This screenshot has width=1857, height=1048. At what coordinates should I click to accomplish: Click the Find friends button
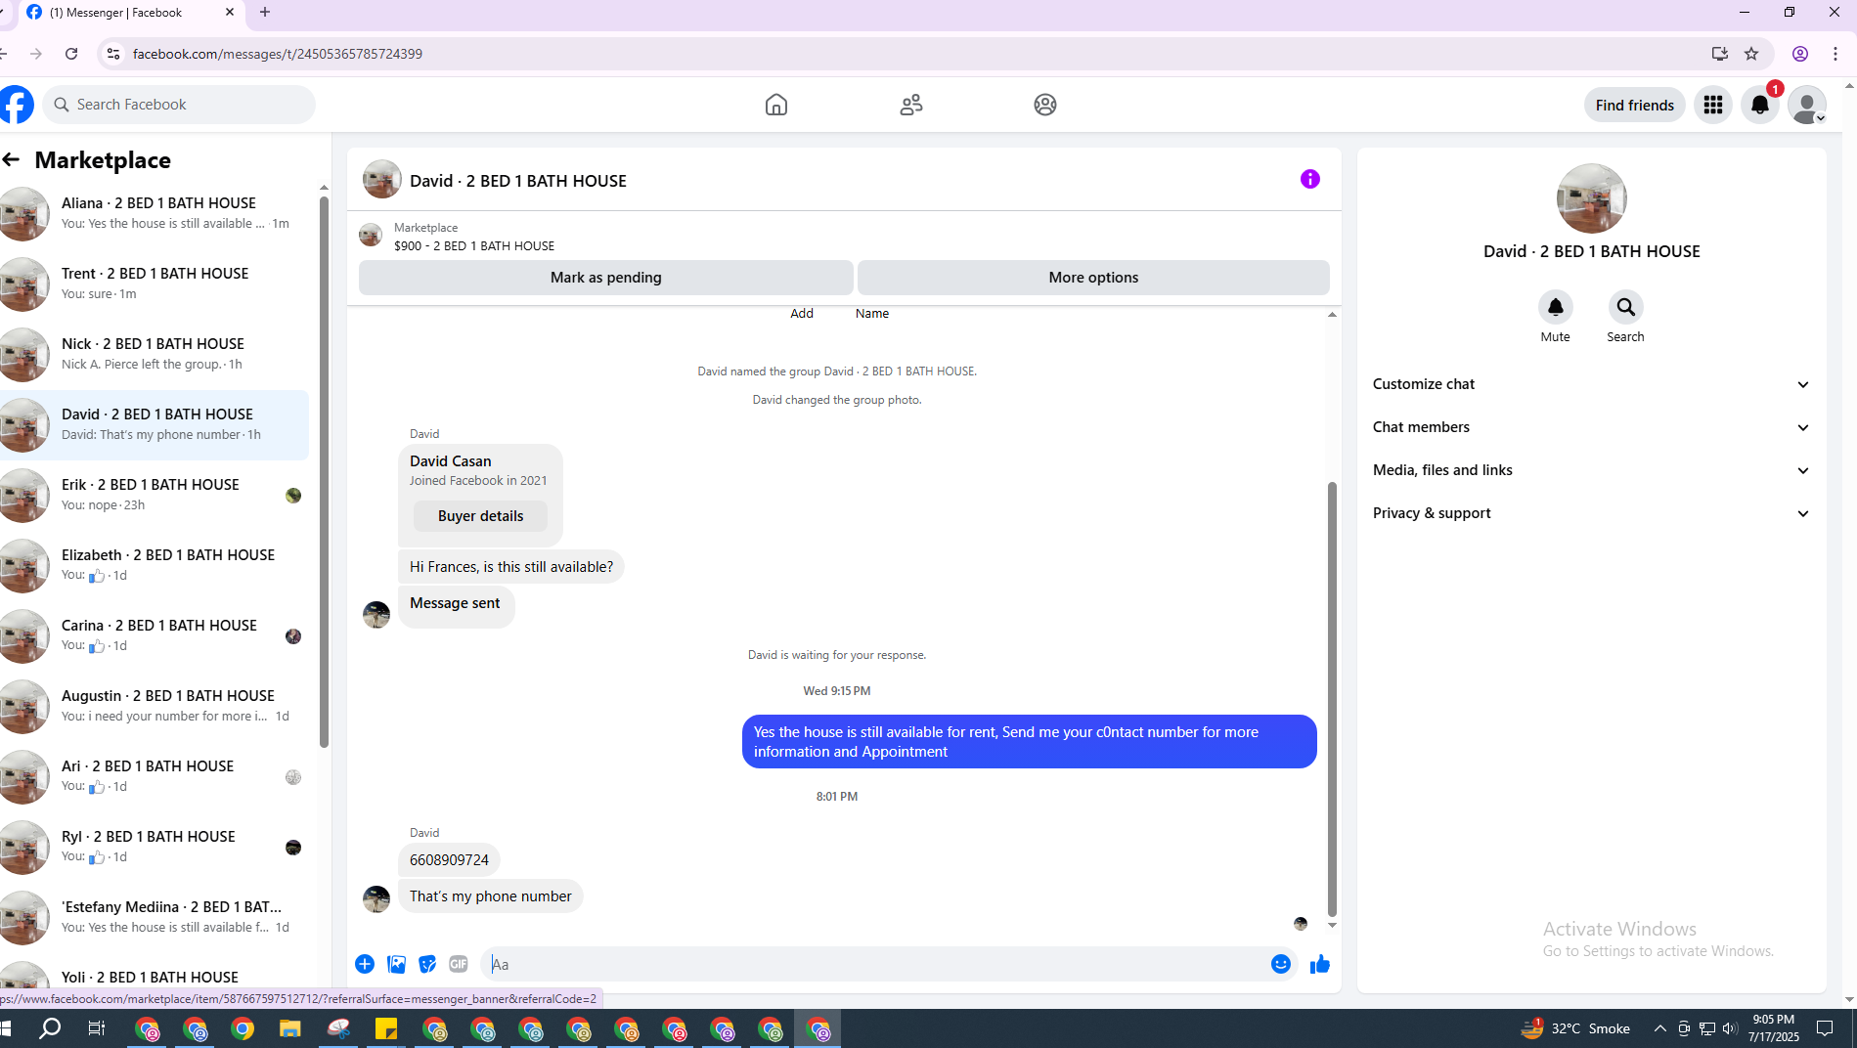pyautogui.click(x=1634, y=105)
